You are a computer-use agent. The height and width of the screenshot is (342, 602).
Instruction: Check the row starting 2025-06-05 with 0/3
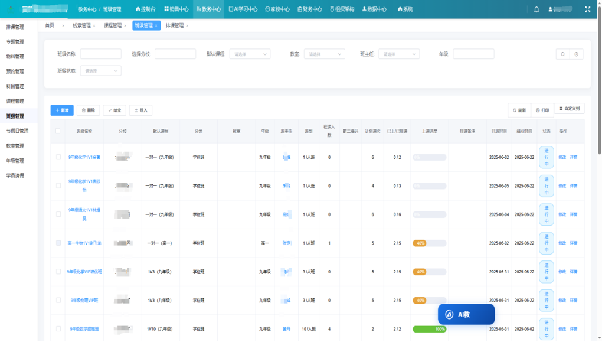point(58,185)
